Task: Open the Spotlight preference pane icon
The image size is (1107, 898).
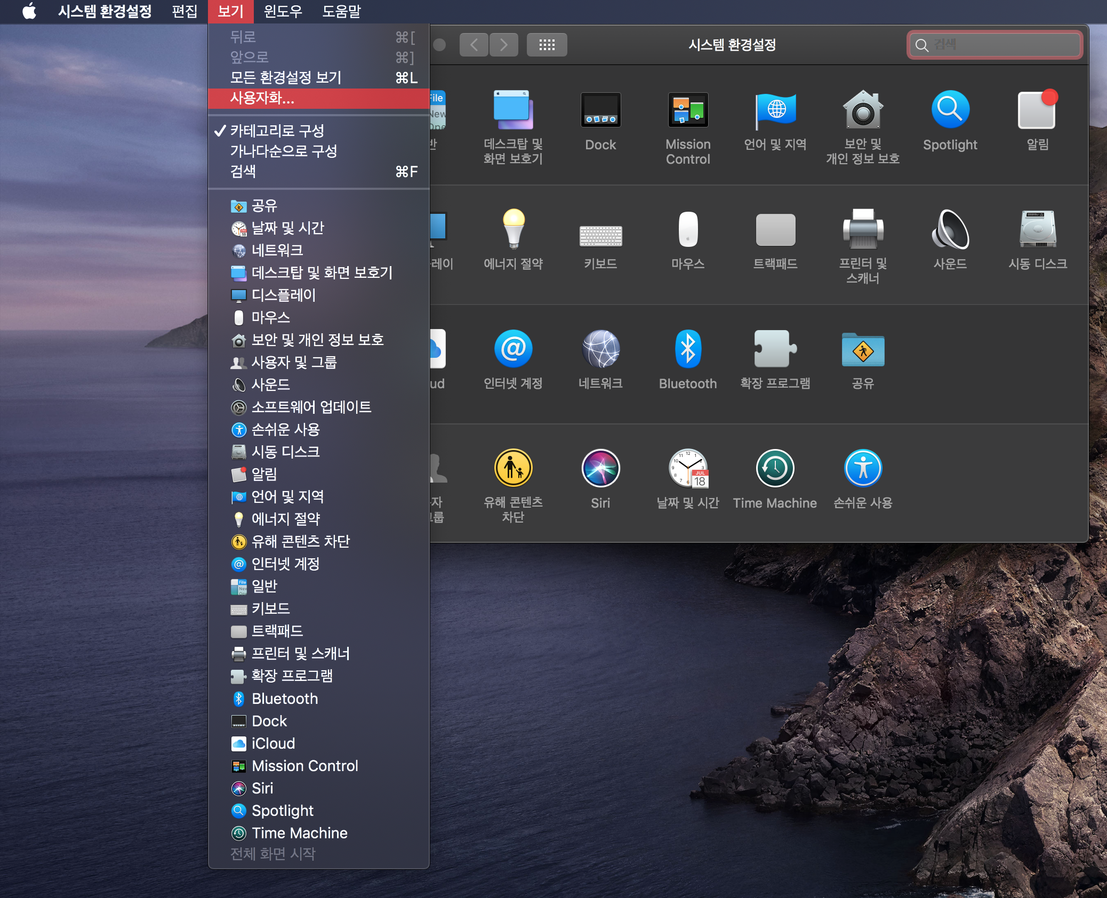Action: point(950,110)
